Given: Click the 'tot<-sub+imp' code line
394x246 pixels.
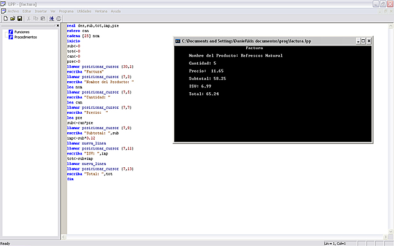Looking at the screenshot, I should (x=80, y=159).
